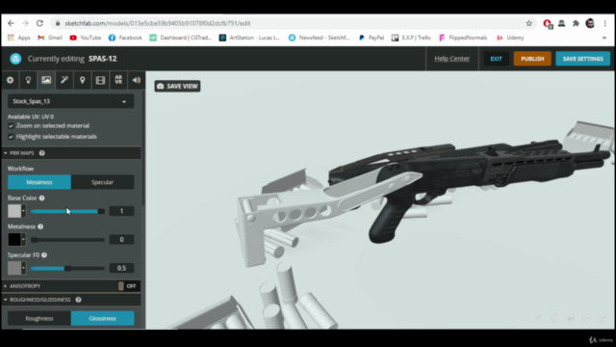Open the Facebook bookmark
The image size is (616, 347).
125,38
